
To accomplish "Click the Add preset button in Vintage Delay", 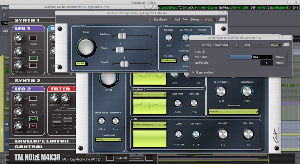I will (x=177, y=19).
